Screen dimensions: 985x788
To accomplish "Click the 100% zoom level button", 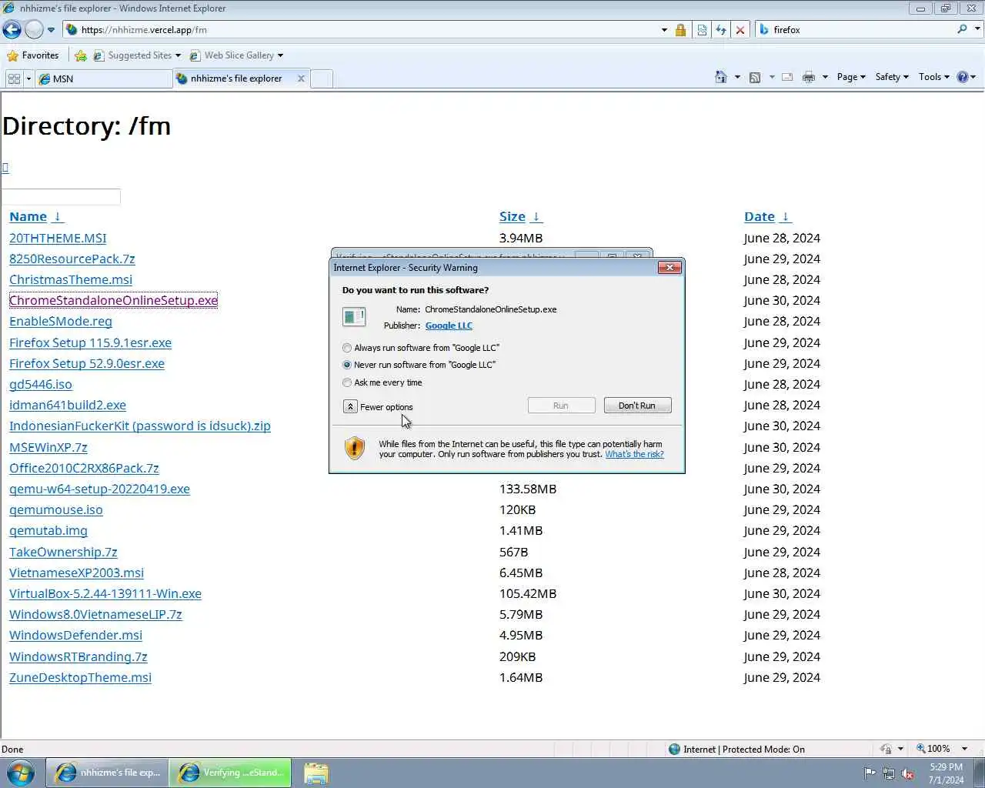I will [934, 749].
